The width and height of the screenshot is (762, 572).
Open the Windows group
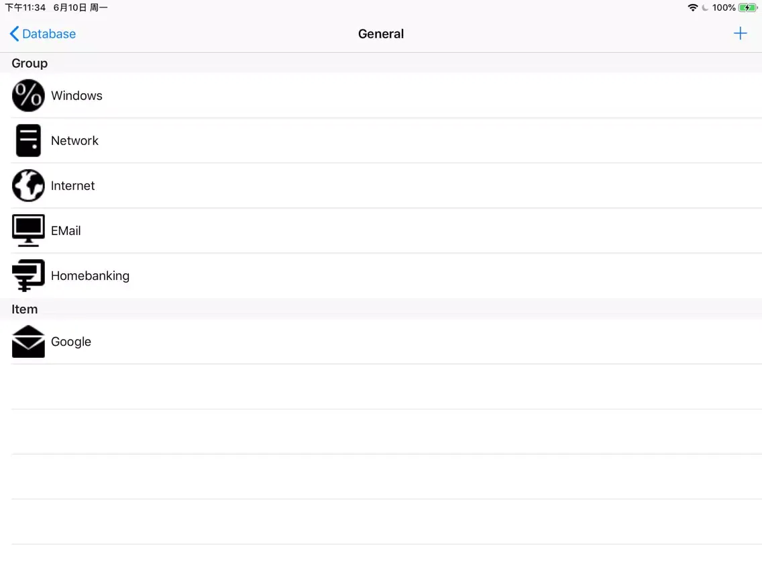[x=77, y=95]
